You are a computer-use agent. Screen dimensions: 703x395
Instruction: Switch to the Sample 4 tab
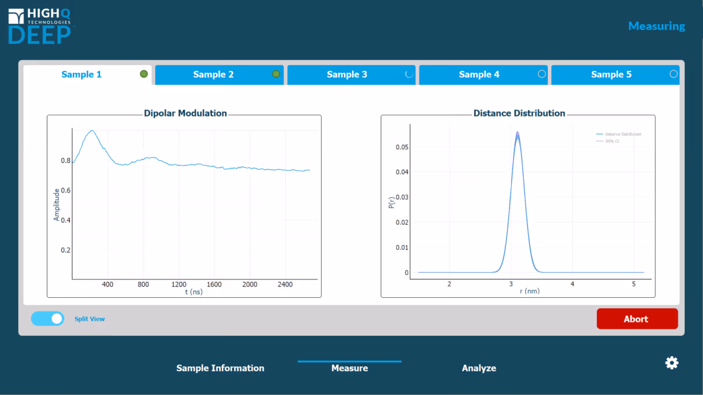(x=483, y=75)
